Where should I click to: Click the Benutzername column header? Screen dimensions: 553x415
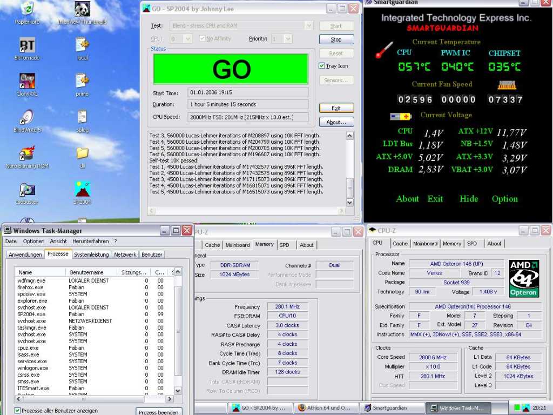click(x=91, y=272)
